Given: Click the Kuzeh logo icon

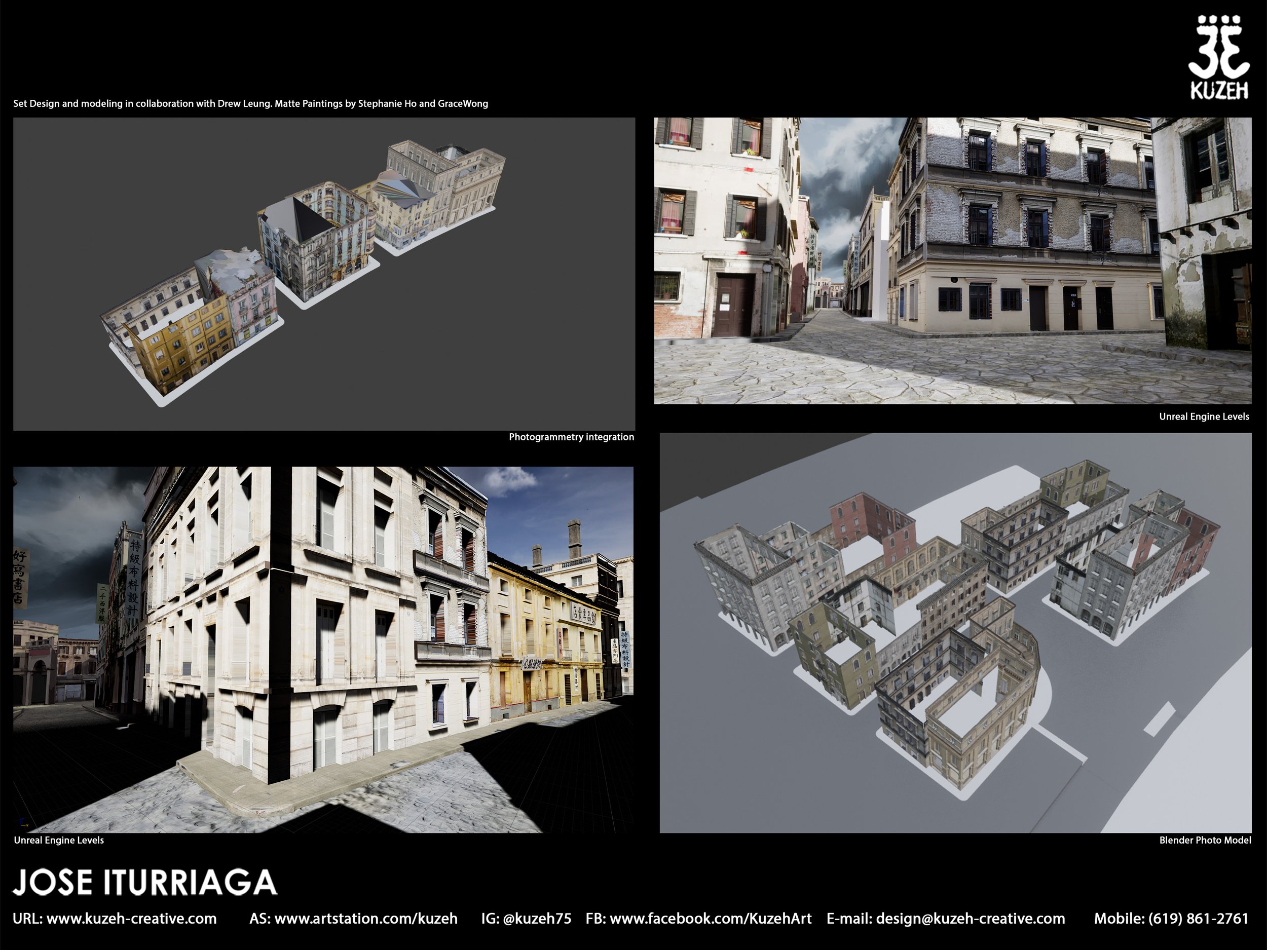Looking at the screenshot, I should tap(1219, 47).
